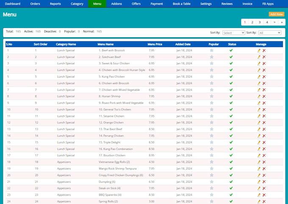This screenshot has width=288, height=204.
Task: Edit General Tso's Chicken item
Action: (x=259, y=110)
